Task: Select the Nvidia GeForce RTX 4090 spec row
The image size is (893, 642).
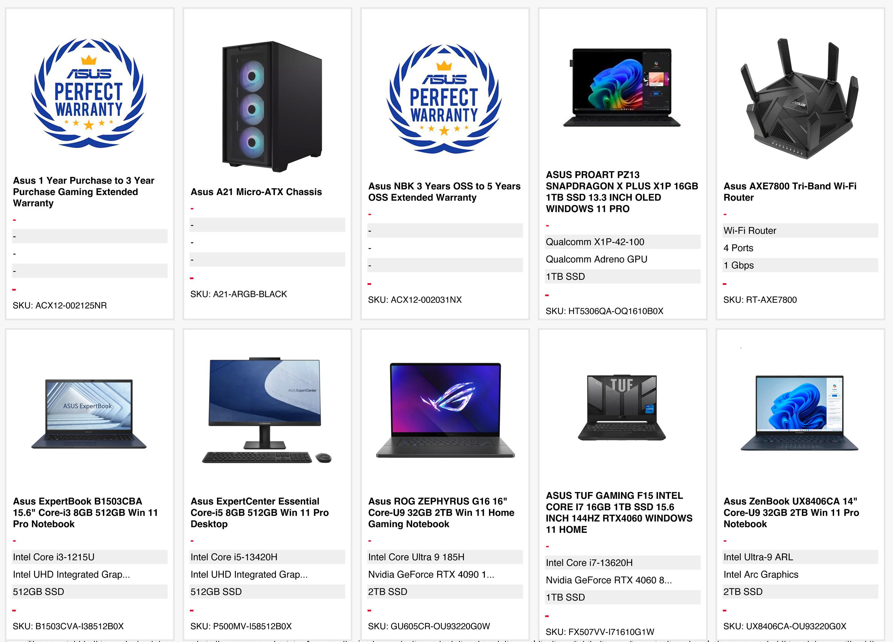Action: 445,574
